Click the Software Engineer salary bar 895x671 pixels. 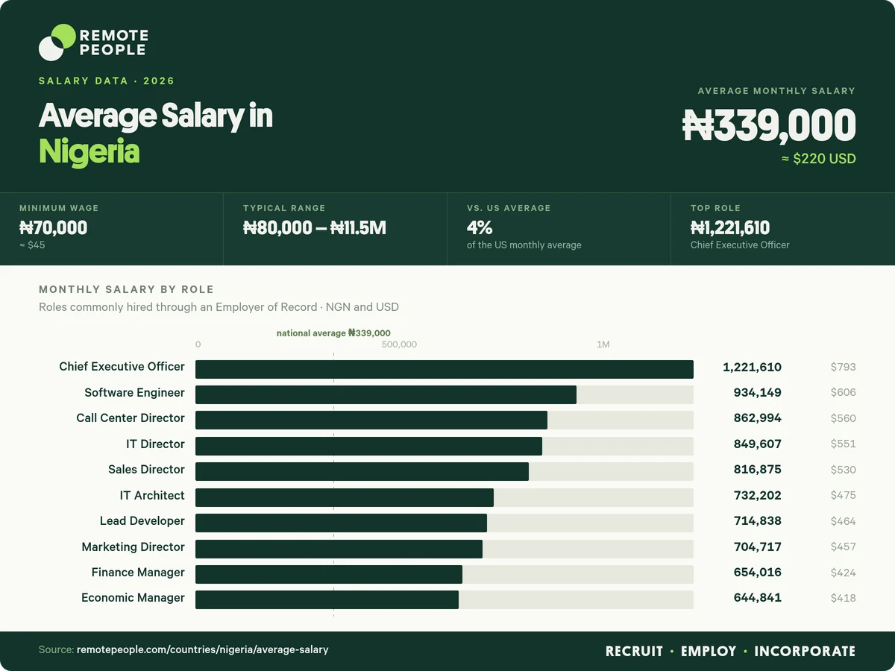386,395
